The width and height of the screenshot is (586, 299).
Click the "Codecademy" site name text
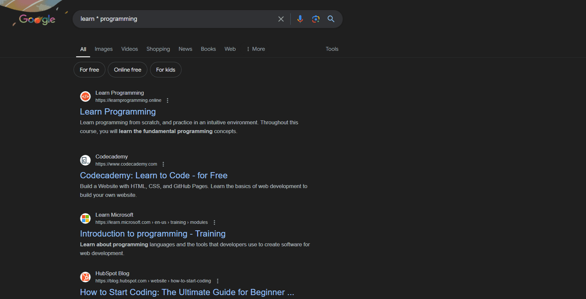112,157
